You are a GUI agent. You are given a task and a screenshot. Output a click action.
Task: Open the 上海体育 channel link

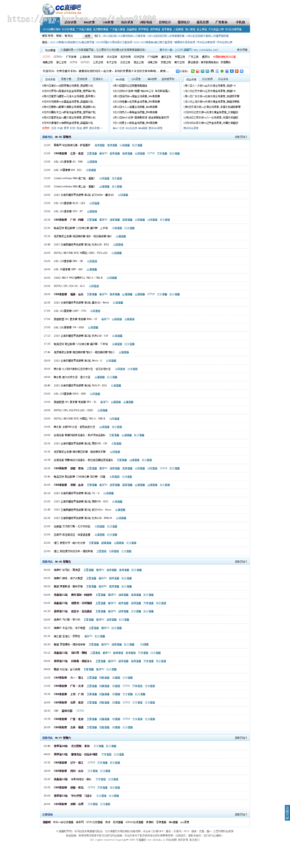coord(85,57)
